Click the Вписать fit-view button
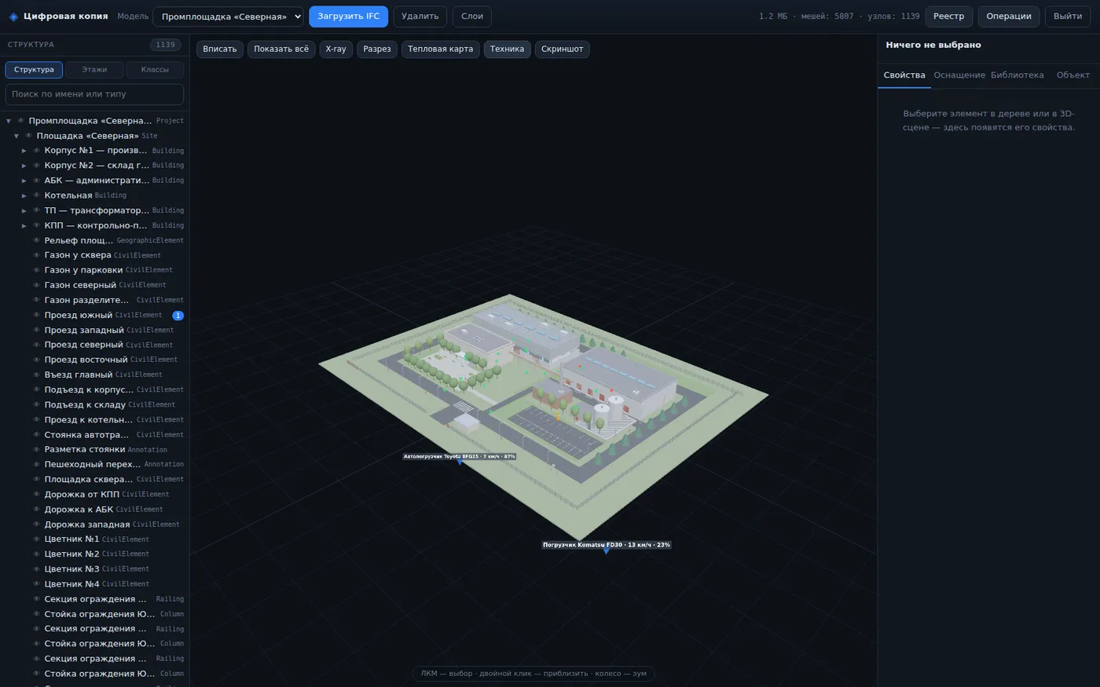 tap(220, 49)
